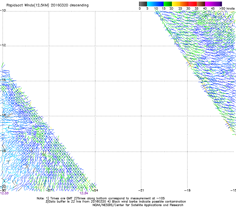The width and height of the screenshot is (236, 207).
Task: Click the '-10' latitude axis label
Action: 3,10
